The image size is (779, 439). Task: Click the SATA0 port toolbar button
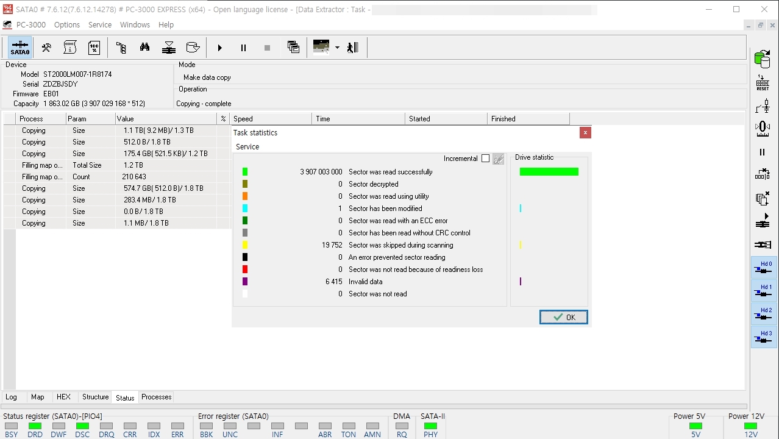[20, 48]
